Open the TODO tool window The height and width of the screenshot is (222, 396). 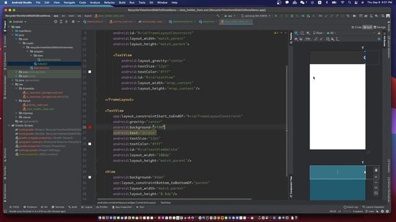(14, 207)
